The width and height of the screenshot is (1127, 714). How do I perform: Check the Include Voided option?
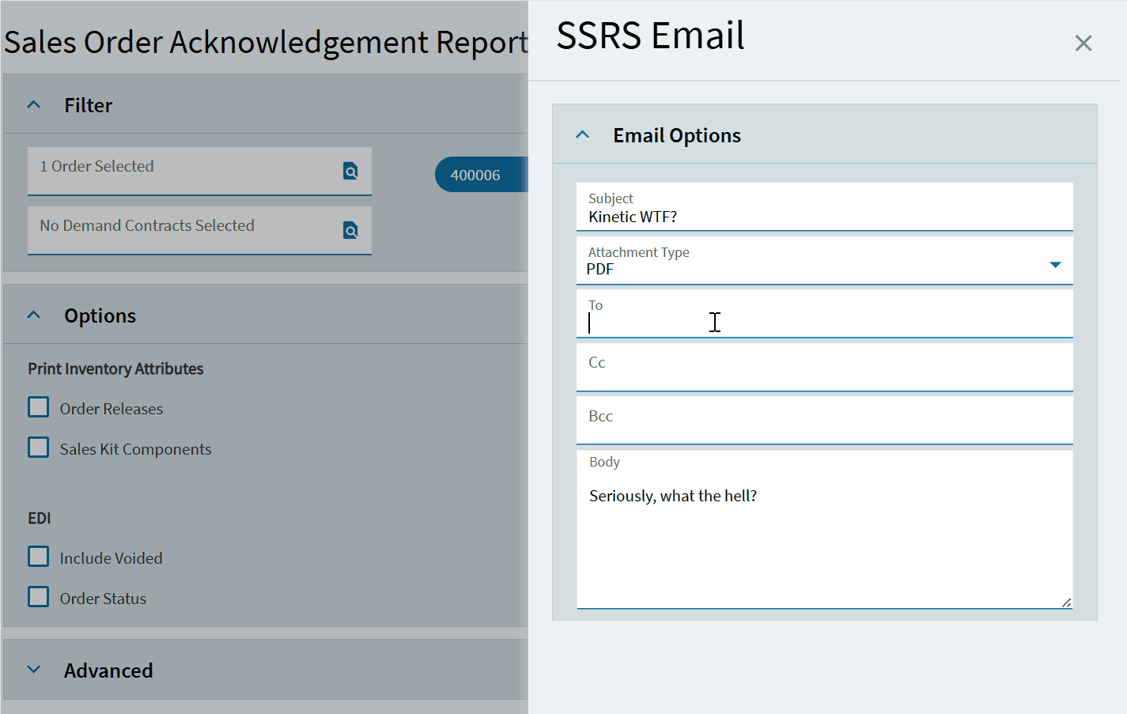point(38,557)
